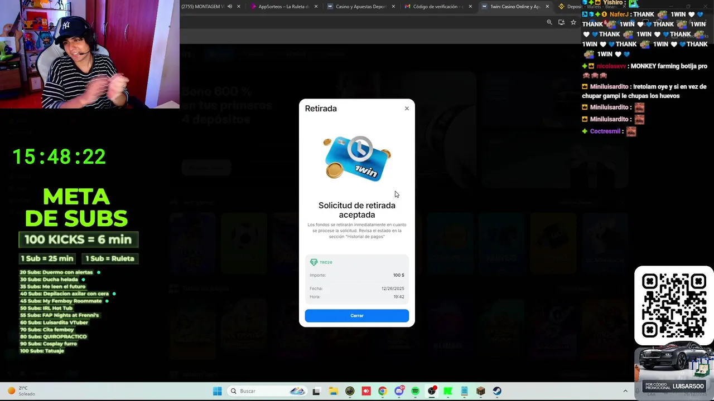Close the Código de verificación tab
The height and width of the screenshot is (401, 714).
470,7
